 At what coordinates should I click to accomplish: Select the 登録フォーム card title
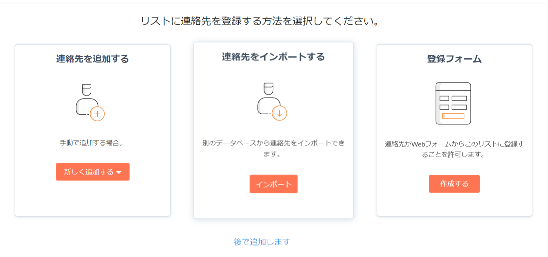click(x=454, y=59)
